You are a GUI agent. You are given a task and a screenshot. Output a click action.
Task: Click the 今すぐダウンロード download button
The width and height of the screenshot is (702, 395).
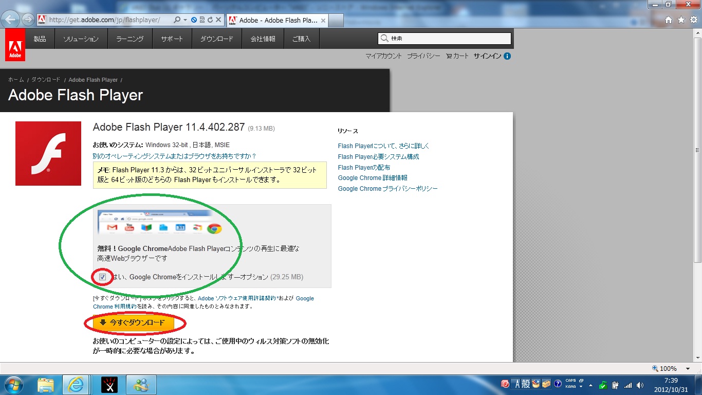point(133,322)
